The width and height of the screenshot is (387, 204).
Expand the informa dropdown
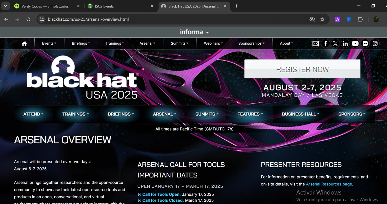coord(195,32)
